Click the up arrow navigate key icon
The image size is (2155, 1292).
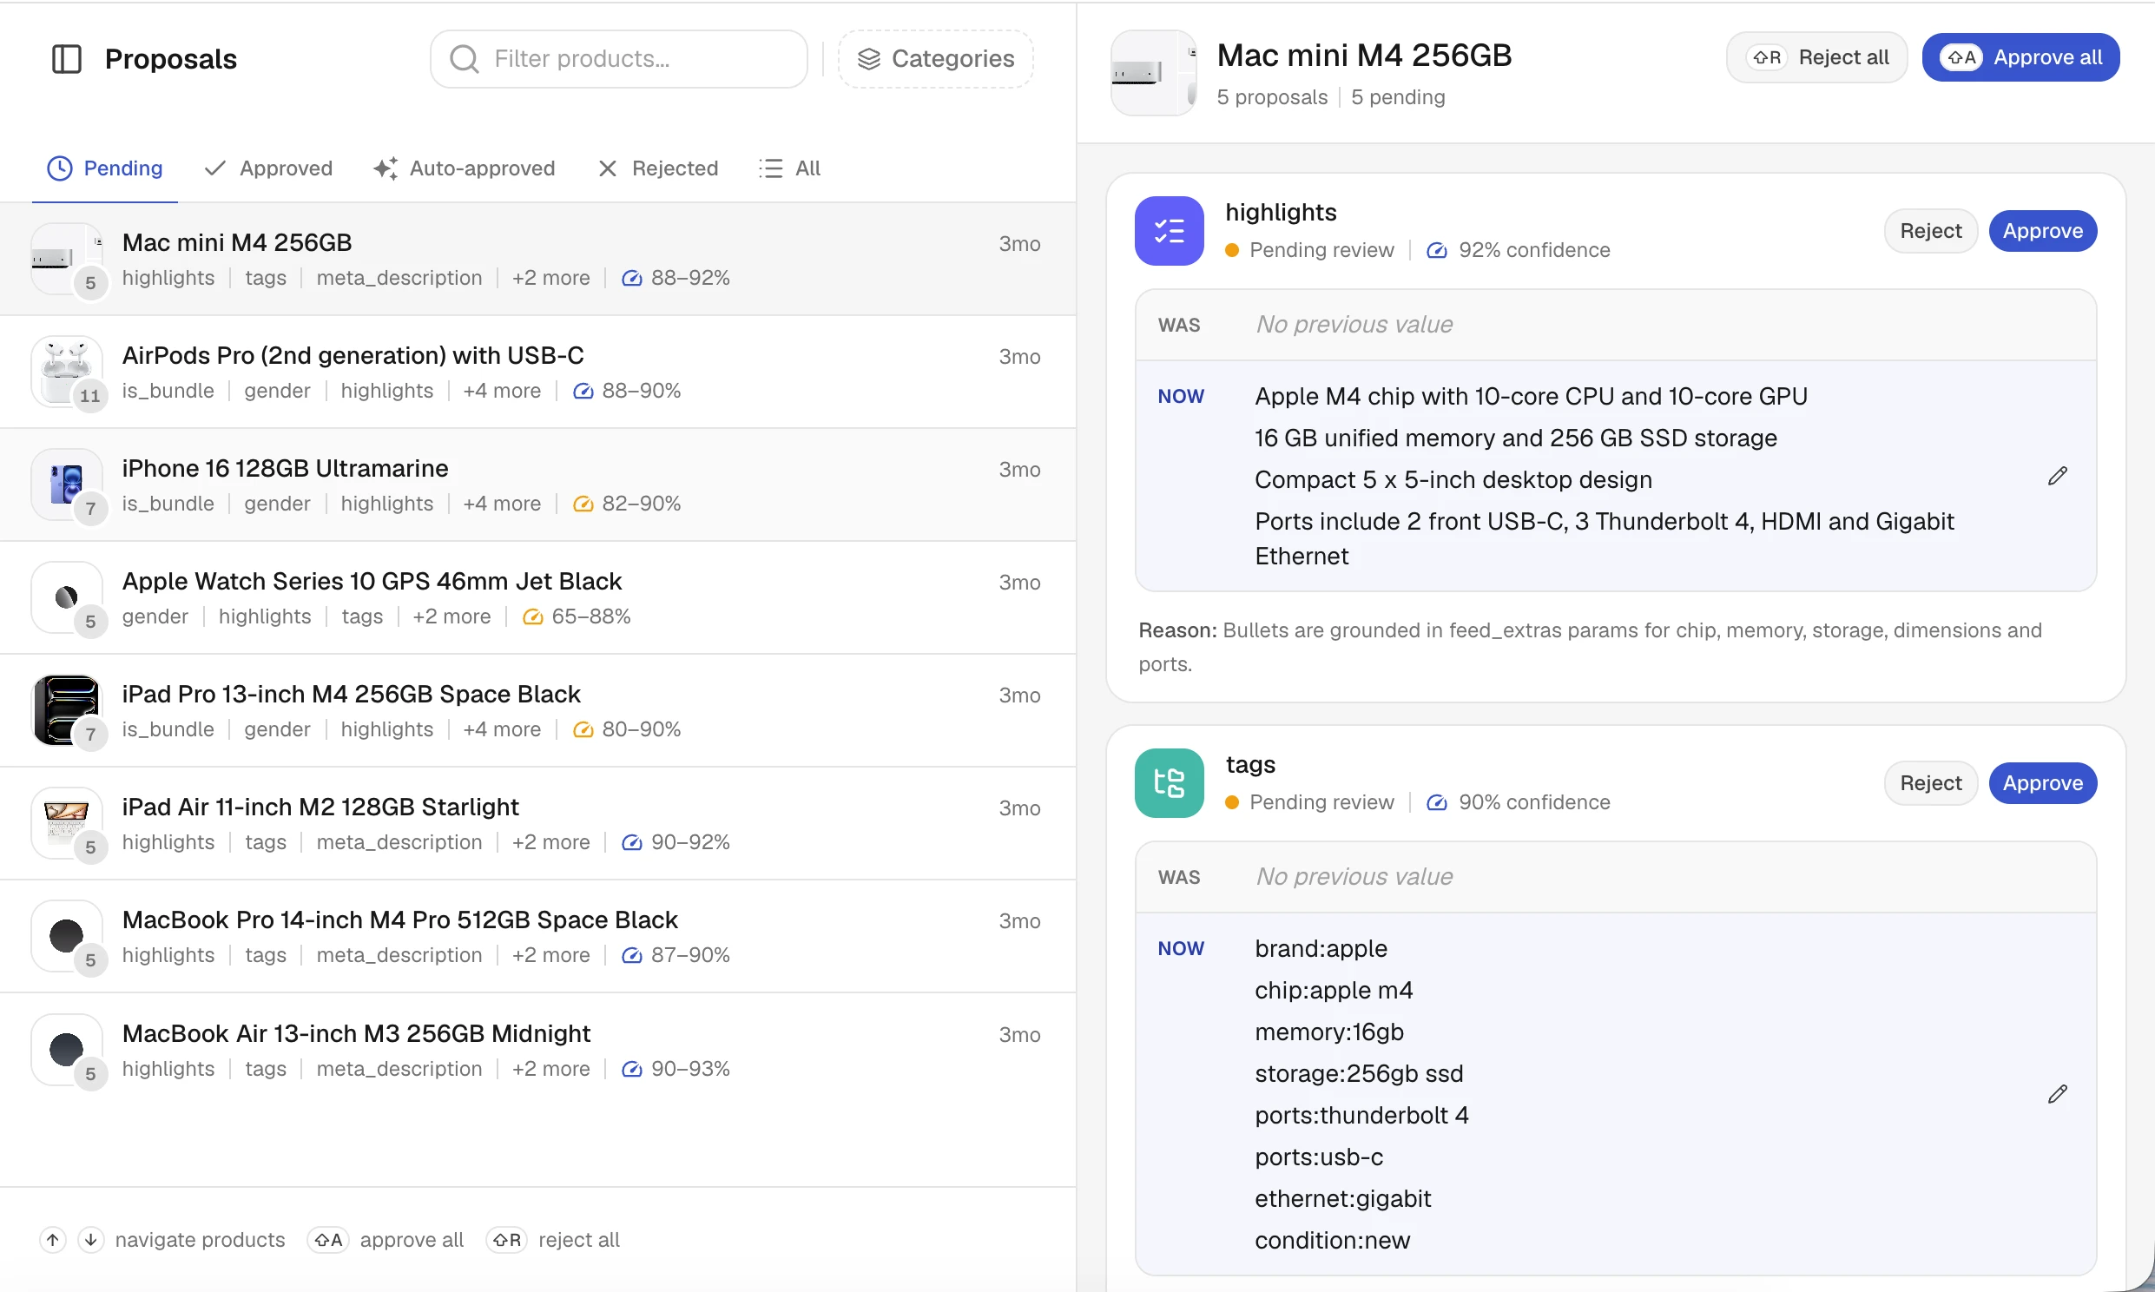pyautogui.click(x=53, y=1240)
